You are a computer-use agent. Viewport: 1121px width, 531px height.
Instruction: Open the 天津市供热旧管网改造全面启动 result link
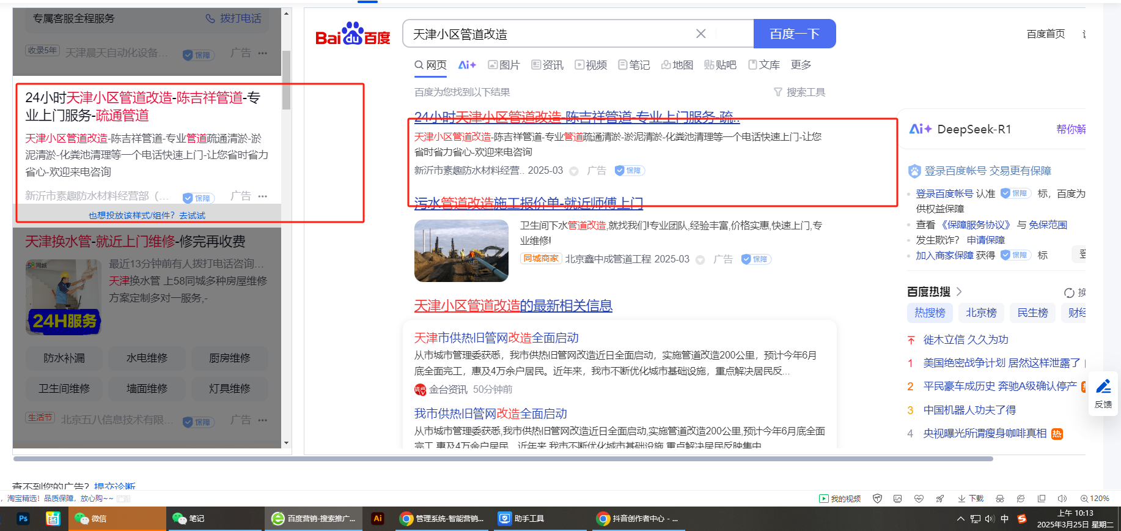(x=496, y=338)
